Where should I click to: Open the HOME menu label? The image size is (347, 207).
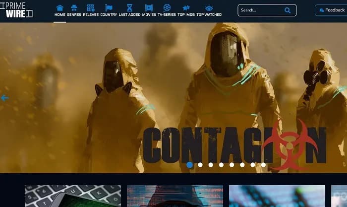tap(60, 14)
